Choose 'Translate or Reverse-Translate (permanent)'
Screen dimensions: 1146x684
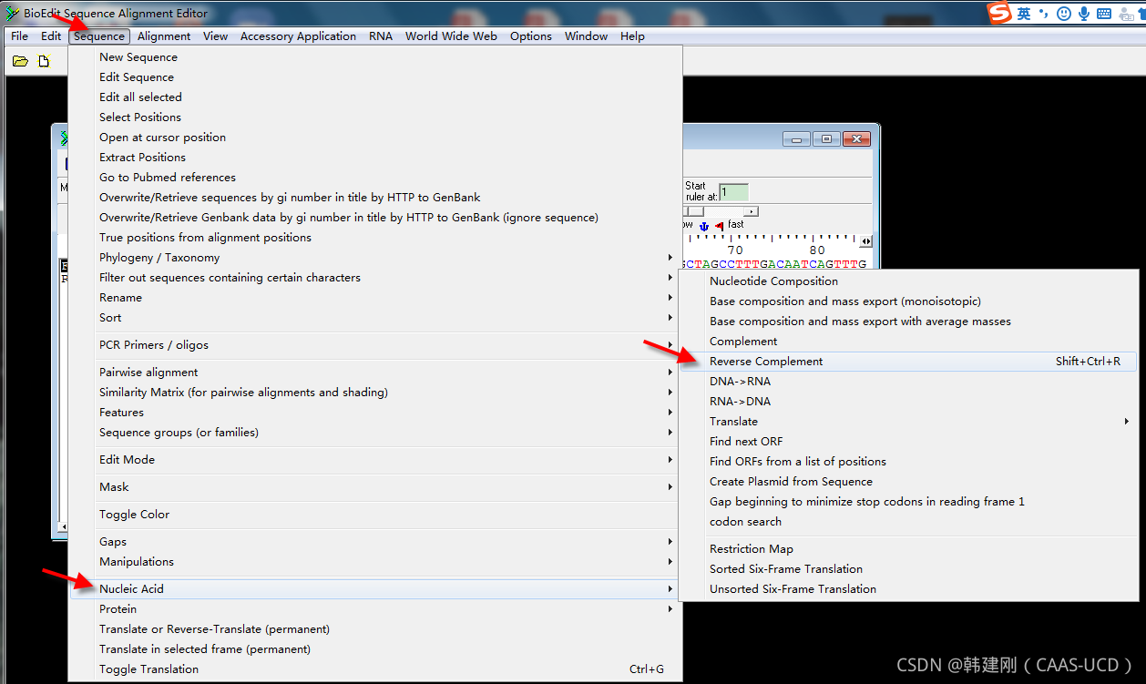374,629
